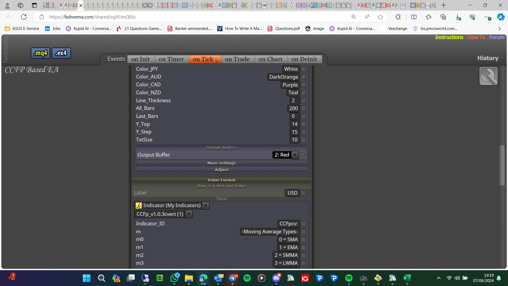508x286 pixels.
Task: Expand the bookmarks bar overflow chevron
Action: click(500, 29)
